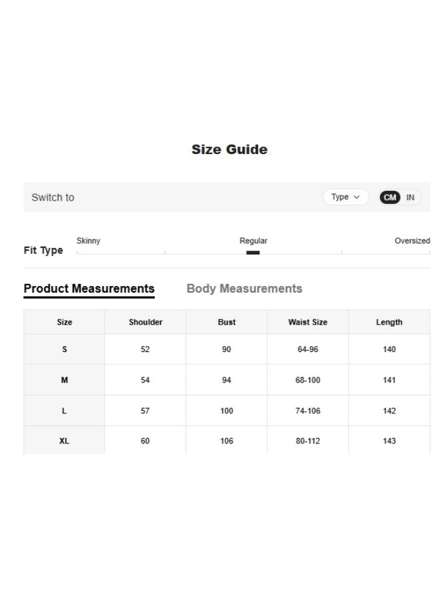The width and height of the screenshot is (440, 600).
Task: Click the Oversized fit label
Action: (x=412, y=241)
